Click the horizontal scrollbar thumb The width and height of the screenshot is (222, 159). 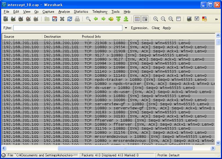point(125,148)
